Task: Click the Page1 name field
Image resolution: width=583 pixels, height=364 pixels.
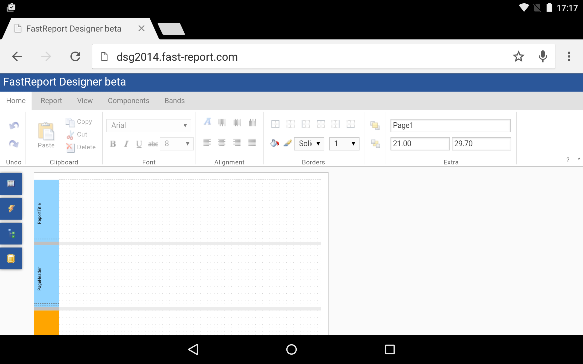Action: [x=451, y=126]
